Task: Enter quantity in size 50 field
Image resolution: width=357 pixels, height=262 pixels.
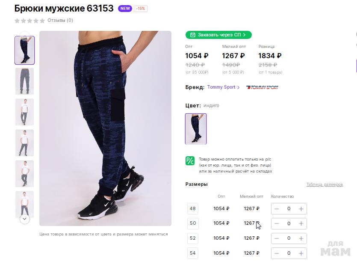Action: (289, 223)
